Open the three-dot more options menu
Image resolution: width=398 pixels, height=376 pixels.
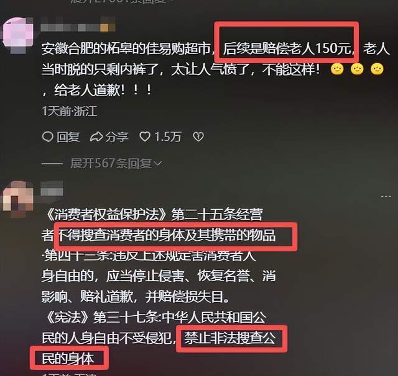tap(386, 196)
